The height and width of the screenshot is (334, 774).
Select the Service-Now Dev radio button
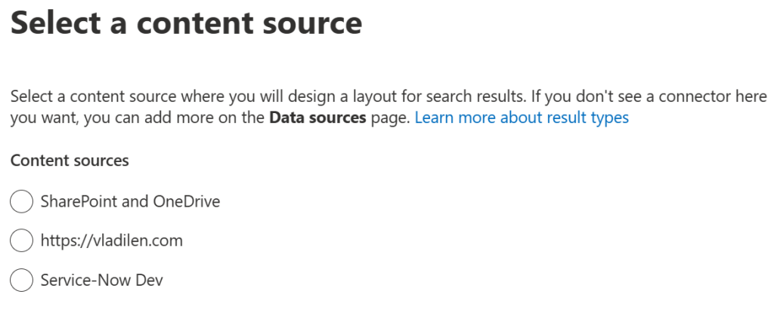pos(21,280)
